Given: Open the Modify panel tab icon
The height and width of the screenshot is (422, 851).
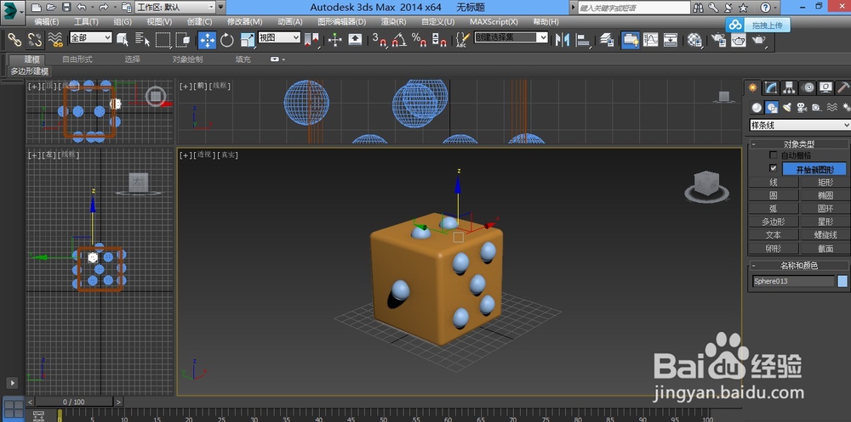Looking at the screenshot, I should pyautogui.click(x=771, y=87).
